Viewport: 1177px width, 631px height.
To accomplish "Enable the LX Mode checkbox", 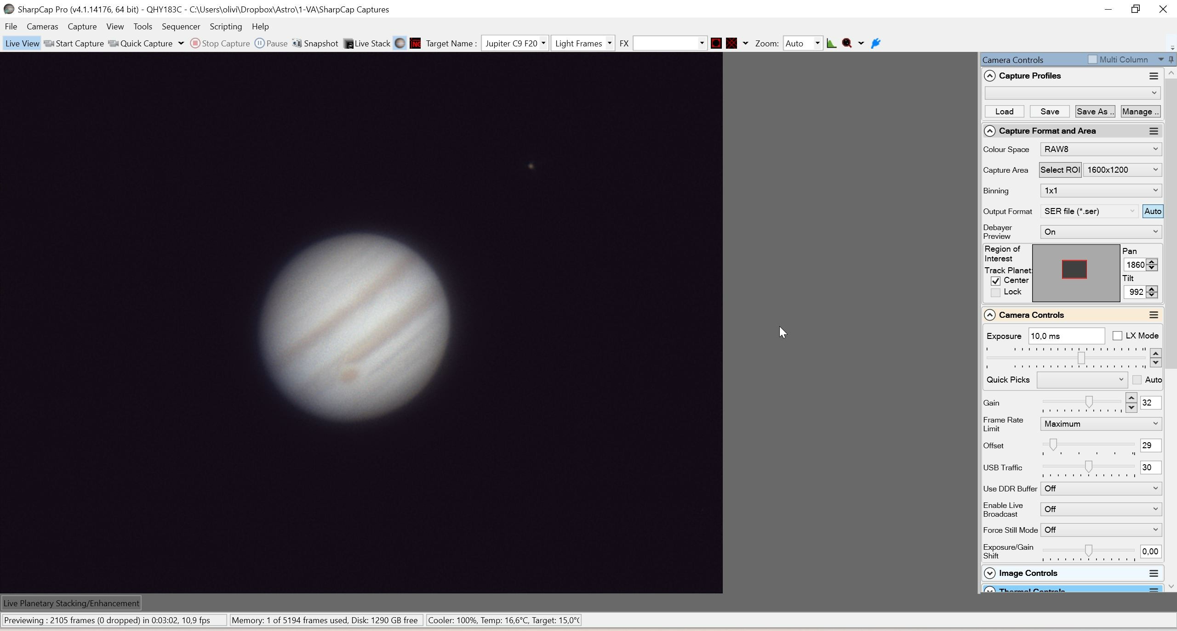I will pyautogui.click(x=1117, y=336).
